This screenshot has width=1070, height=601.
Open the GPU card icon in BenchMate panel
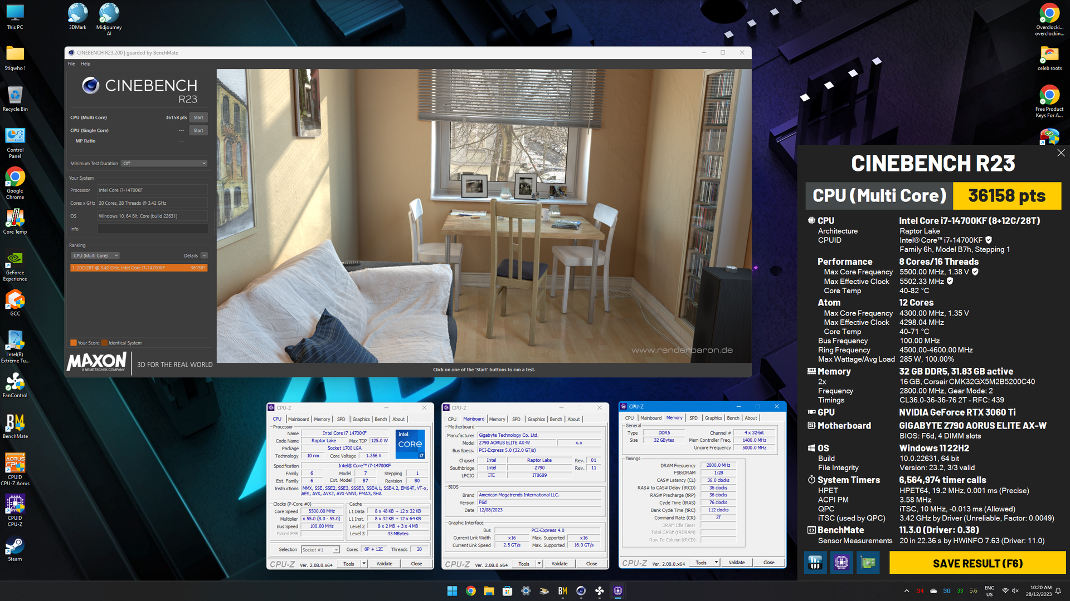coord(868,563)
